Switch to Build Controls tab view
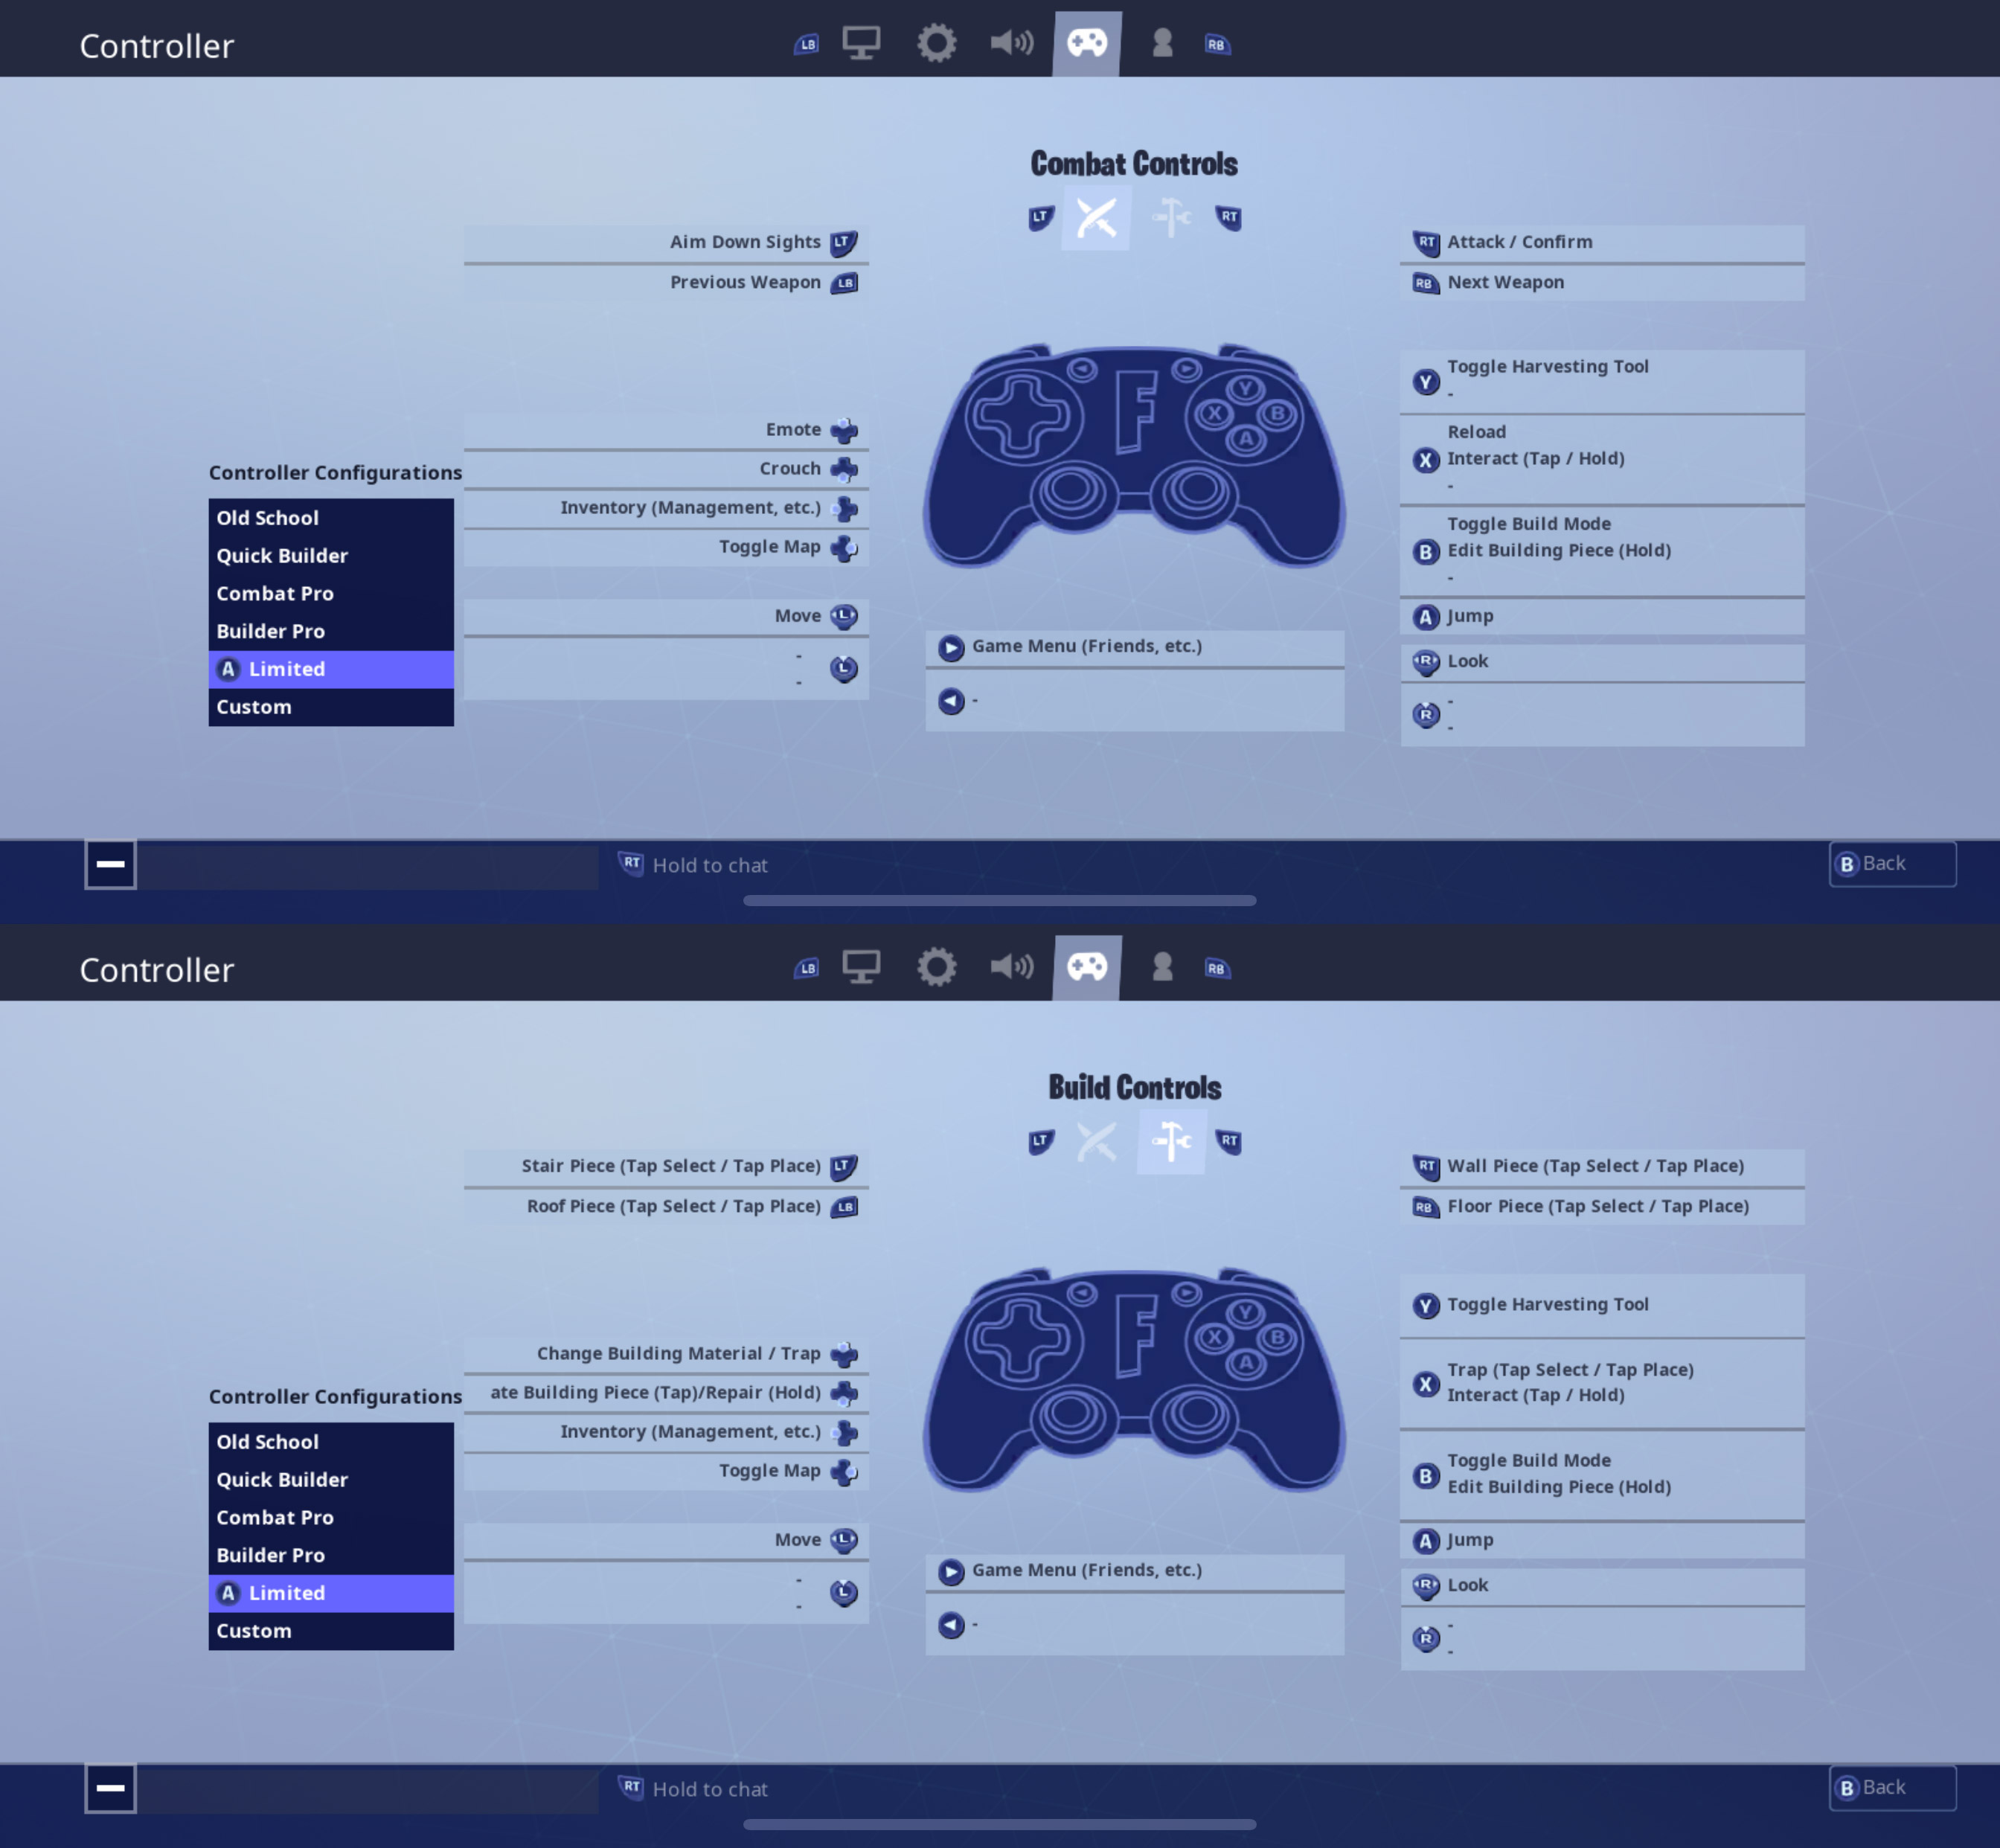This screenshot has width=2000, height=1848. (x=1169, y=218)
